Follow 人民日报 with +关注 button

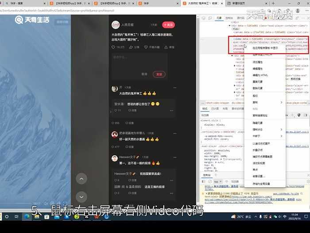click(x=168, y=25)
